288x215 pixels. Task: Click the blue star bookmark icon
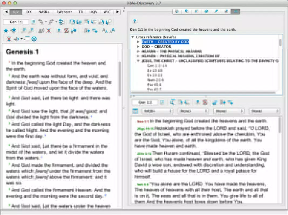point(6,31)
